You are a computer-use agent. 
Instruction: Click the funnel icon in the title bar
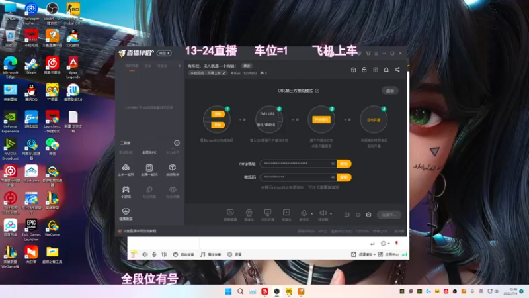point(368,54)
